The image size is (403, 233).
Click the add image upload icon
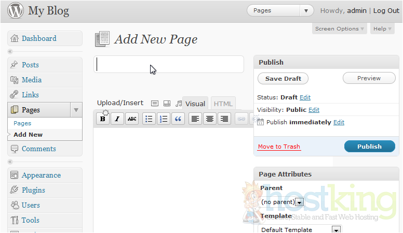click(x=155, y=103)
